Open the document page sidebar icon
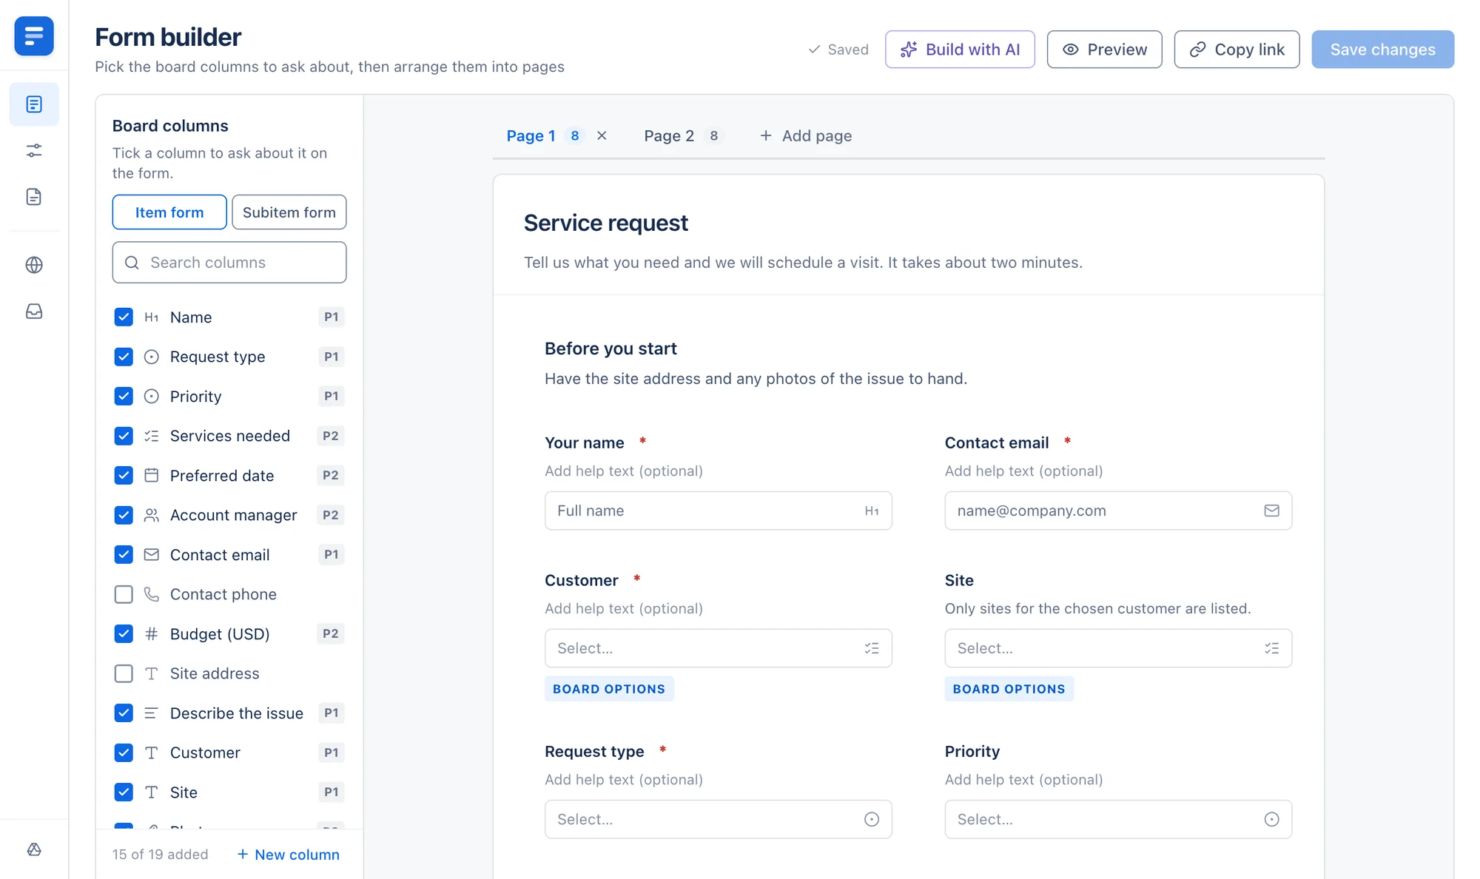The height and width of the screenshot is (879, 1480). [34, 197]
